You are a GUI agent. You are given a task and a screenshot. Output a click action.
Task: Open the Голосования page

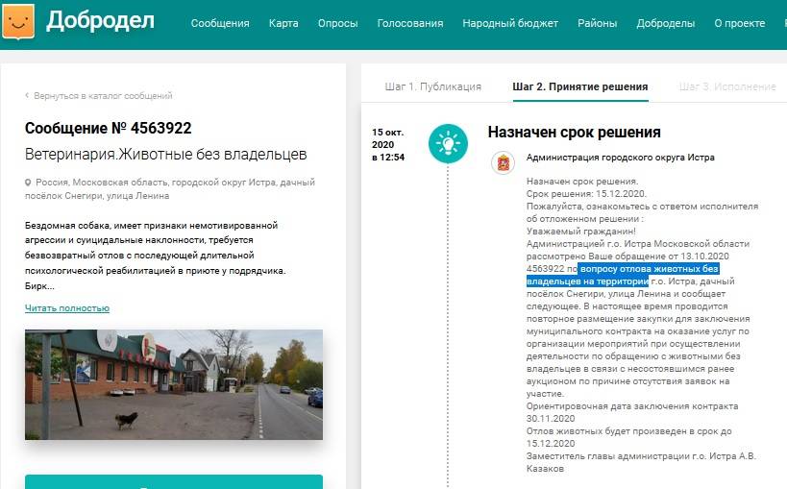coord(410,23)
